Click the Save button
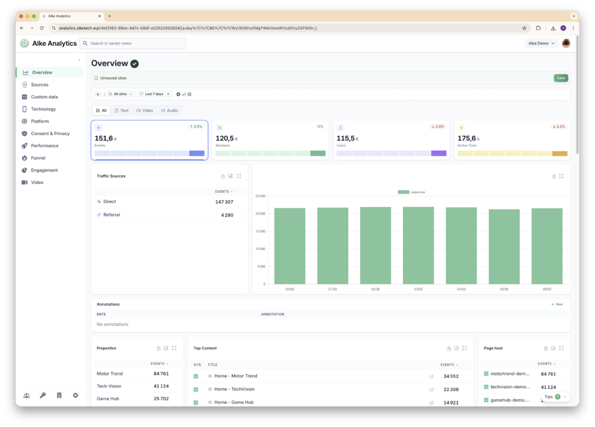This screenshot has height=427, width=595. click(x=561, y=78)
